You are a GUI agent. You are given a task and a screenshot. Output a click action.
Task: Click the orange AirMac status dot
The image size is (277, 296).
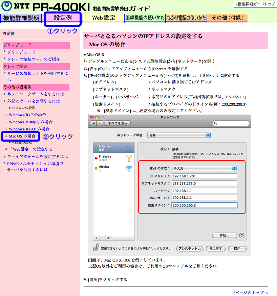pos(96,168)
